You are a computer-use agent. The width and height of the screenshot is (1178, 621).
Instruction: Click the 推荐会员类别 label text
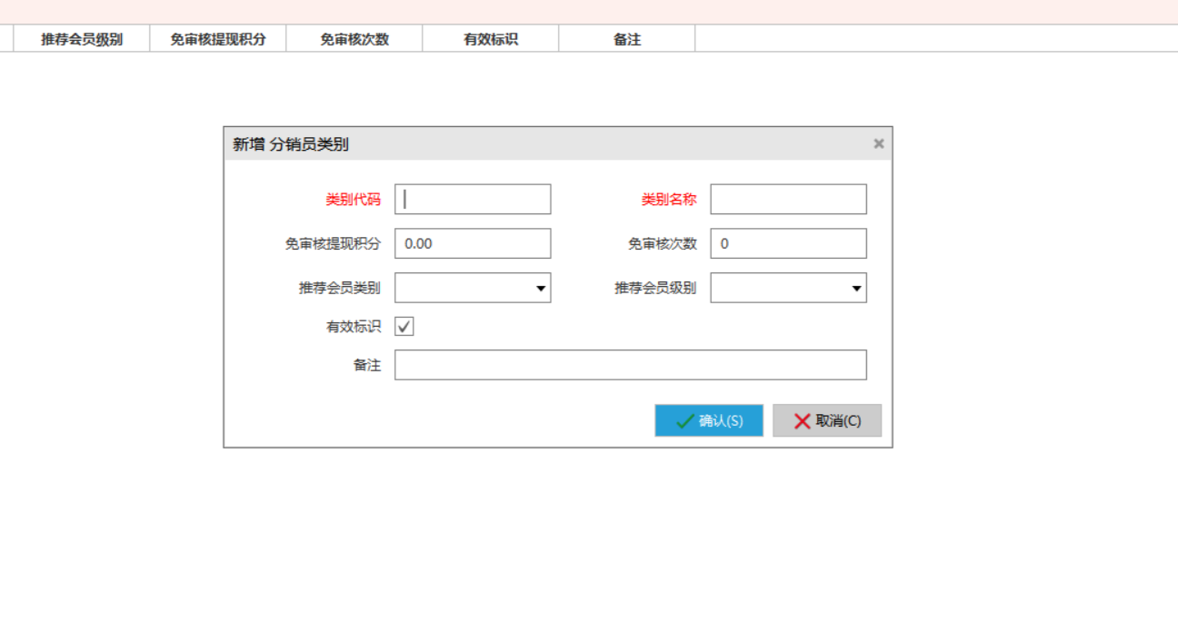pos(340,289)
